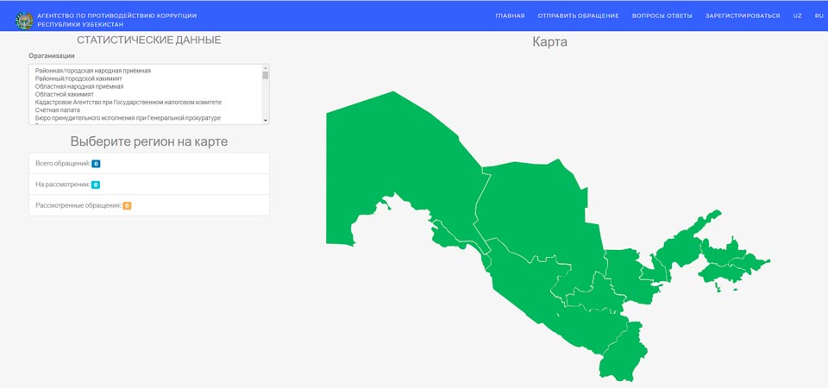
Task: Select Бюро принудительного исполнения option
Action: 128,117
